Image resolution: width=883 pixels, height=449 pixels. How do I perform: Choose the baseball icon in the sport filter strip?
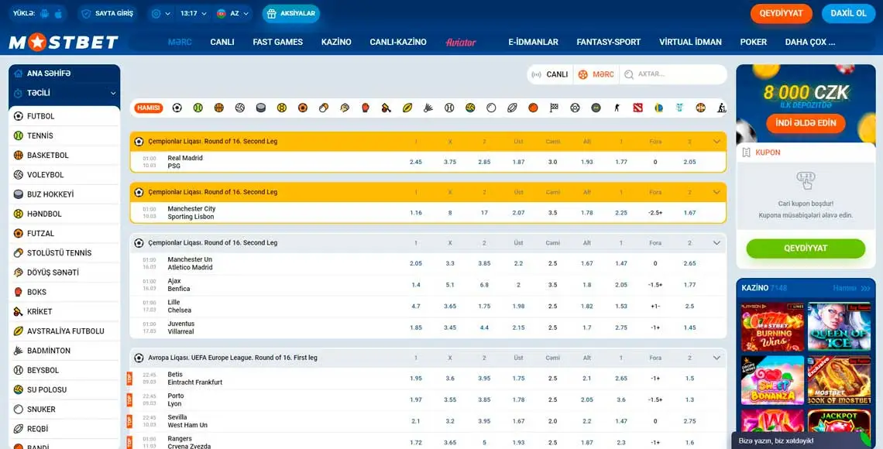coord(449,108)
